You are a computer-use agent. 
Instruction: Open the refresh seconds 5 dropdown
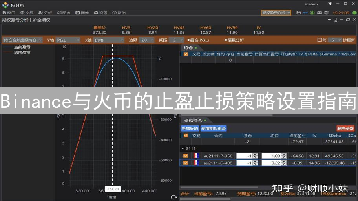[x=335, y=40]
